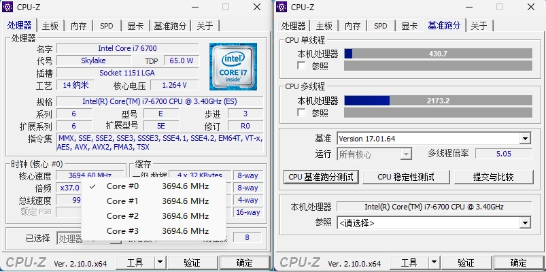This screenshot has width=546, height=272.
Task: Click 确定 button in left window
Action: (x=245, y=262)
